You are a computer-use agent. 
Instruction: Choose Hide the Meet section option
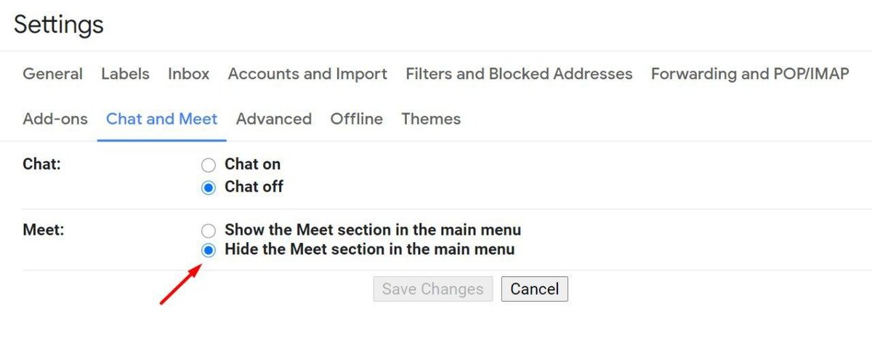(x=209, y=250)
